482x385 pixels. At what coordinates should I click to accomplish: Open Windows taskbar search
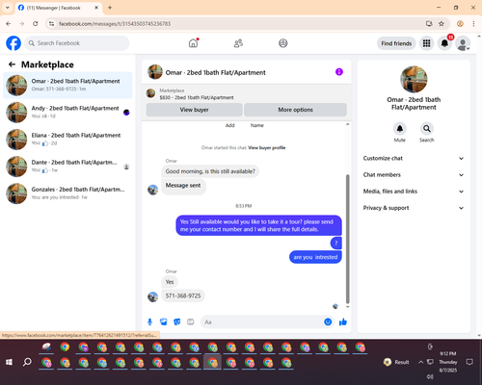coord(27,362)
